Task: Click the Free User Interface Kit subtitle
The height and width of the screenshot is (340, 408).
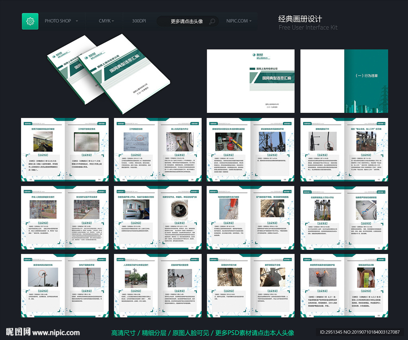Action: [x=308, y=28]
